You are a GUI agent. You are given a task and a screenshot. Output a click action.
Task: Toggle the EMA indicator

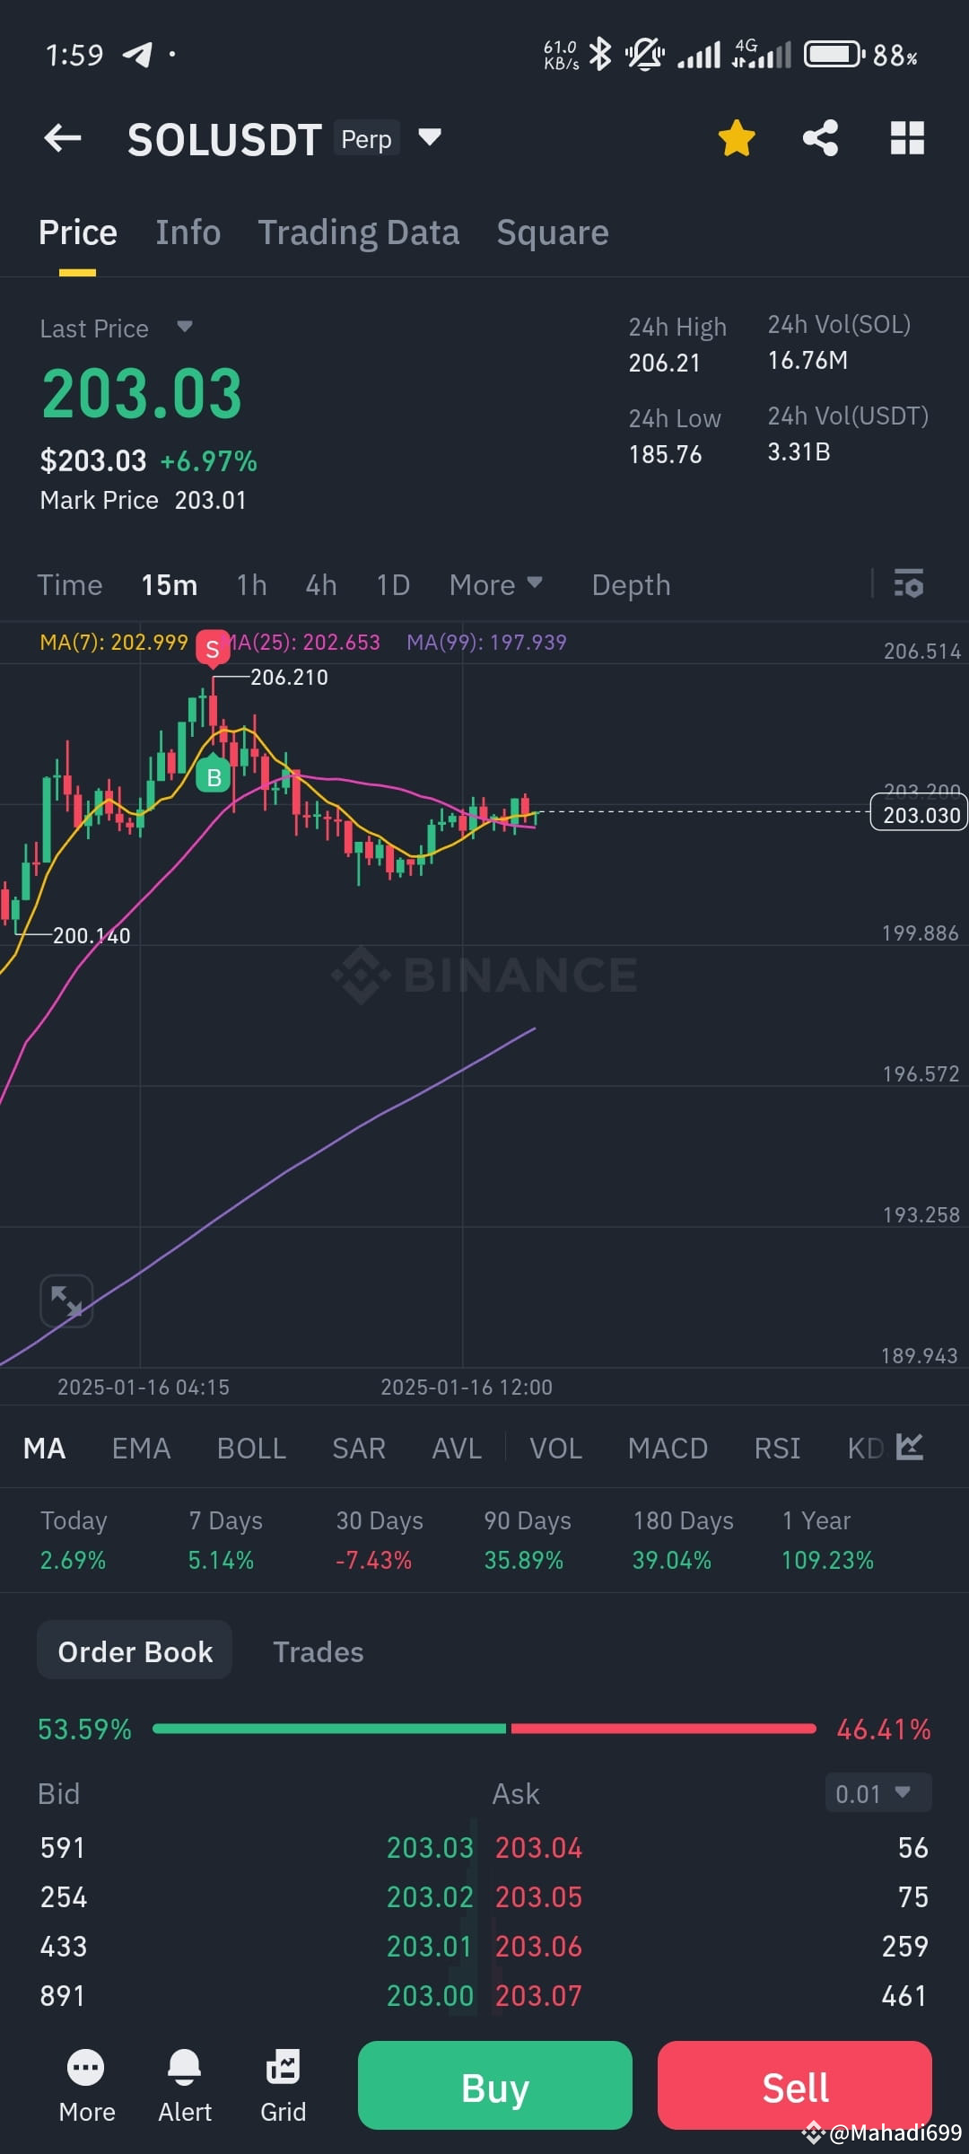point(141,1448)
